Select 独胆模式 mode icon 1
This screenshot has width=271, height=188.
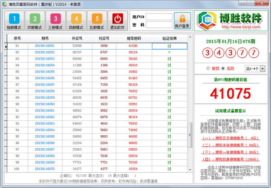click(14, 21)
